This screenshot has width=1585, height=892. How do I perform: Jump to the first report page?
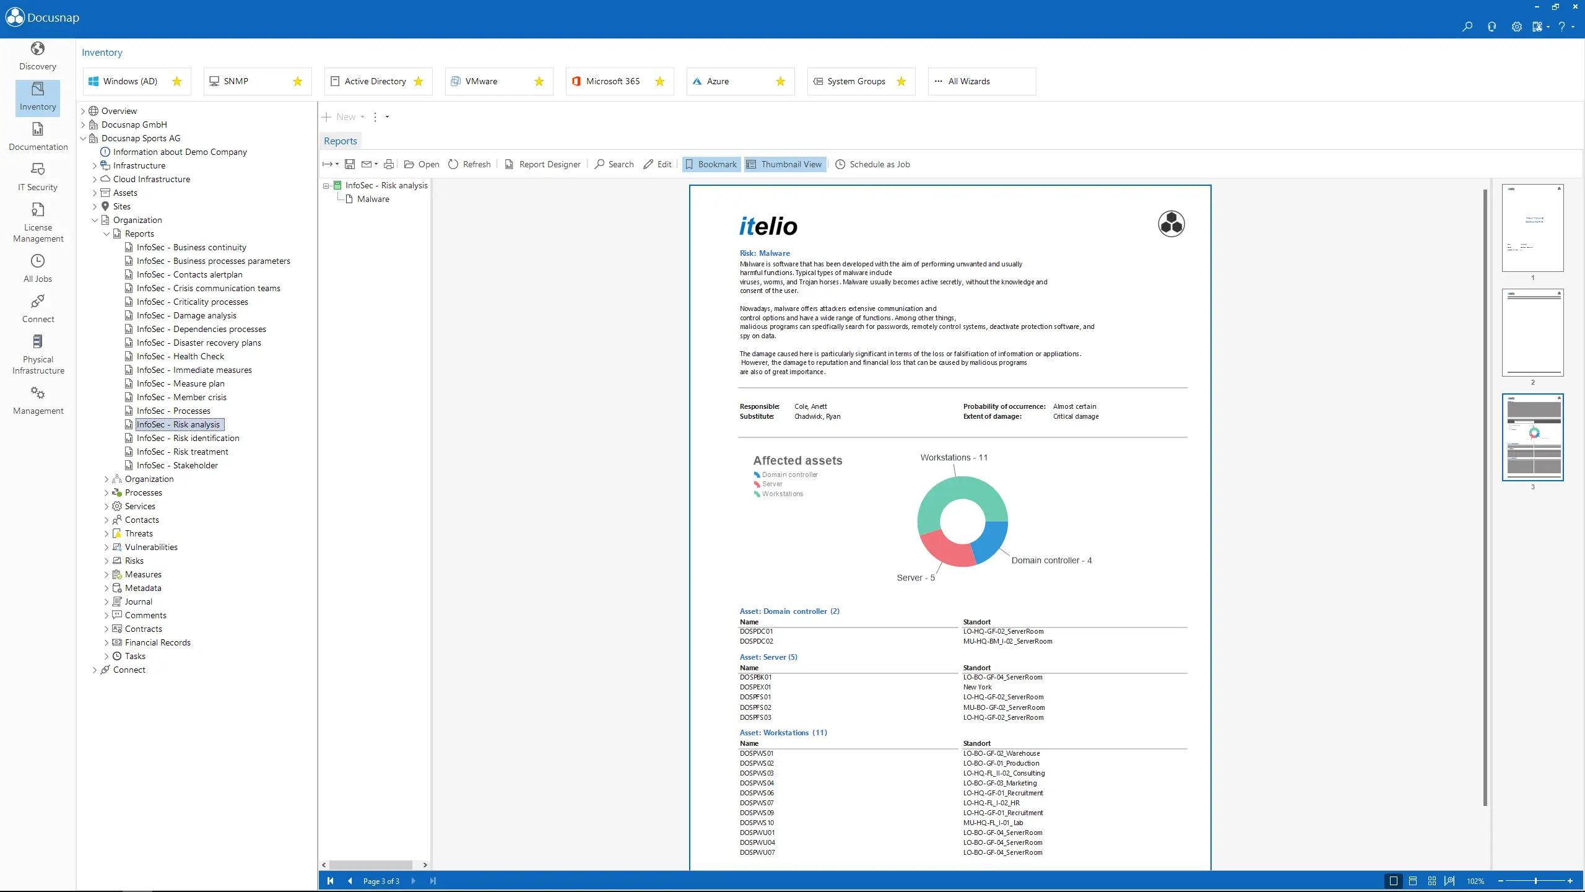tap(330, 881)
